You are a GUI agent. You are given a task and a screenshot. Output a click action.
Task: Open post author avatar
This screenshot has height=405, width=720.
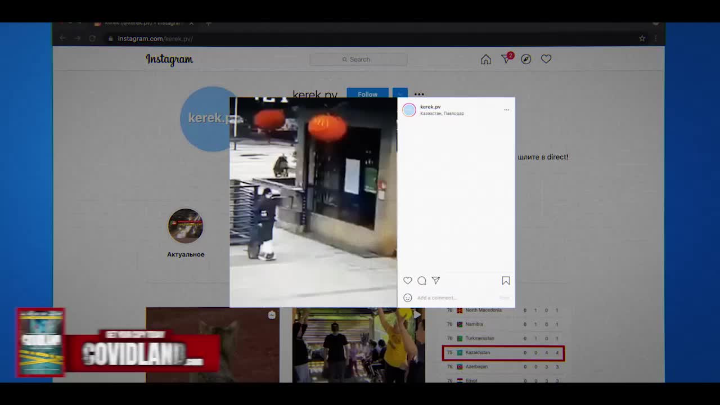(x=409, y=110)
